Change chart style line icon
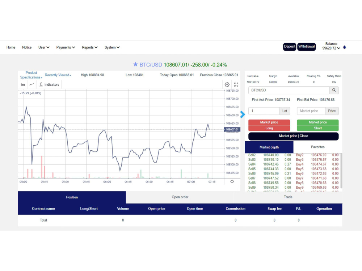The image size is (362, 271). pyautogui.click(x=31, y=84)
